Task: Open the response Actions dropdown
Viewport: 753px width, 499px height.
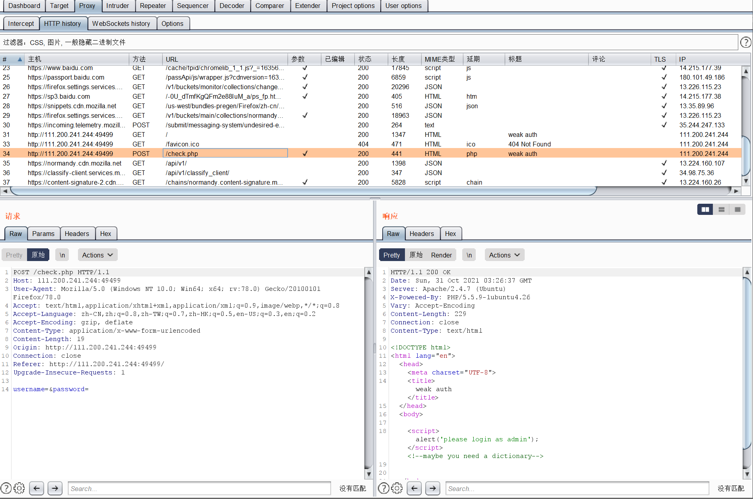Action: coord(504,255)
